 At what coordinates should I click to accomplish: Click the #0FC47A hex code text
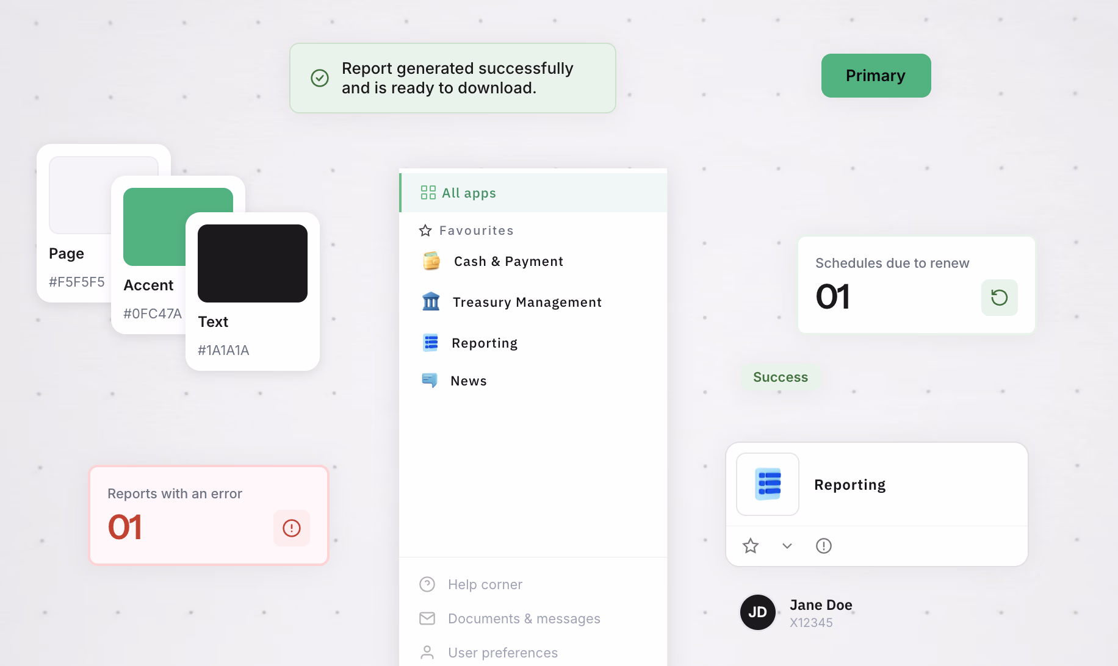click(153, 313)
